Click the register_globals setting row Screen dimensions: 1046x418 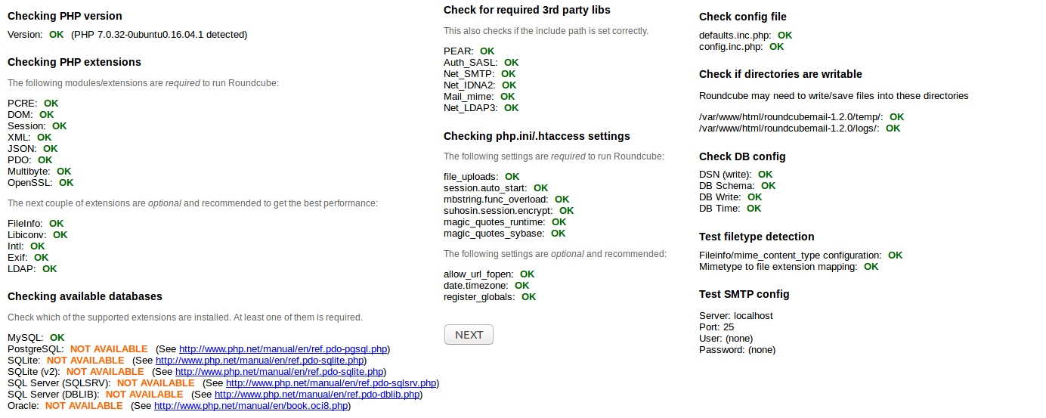(490, 296)
